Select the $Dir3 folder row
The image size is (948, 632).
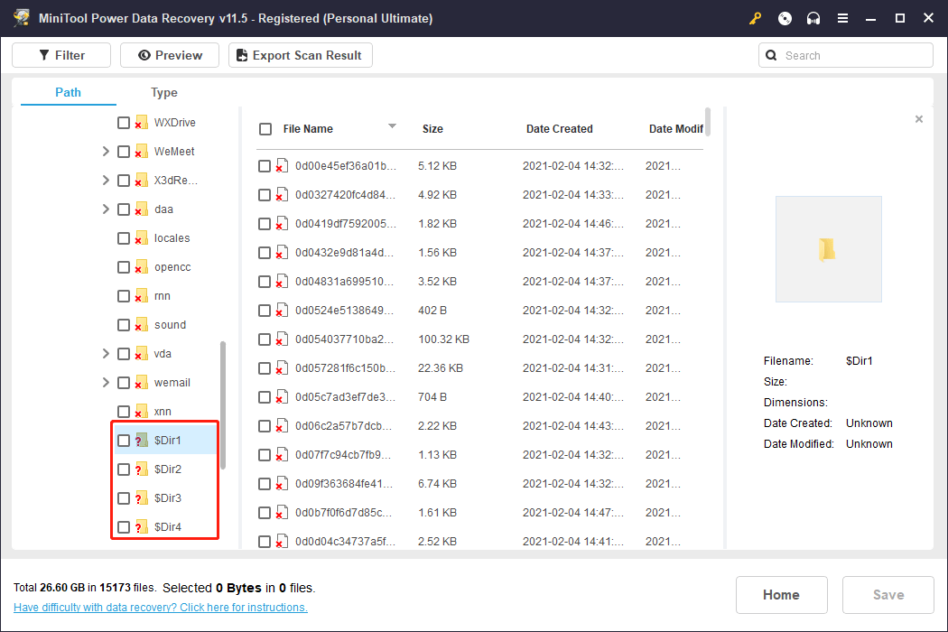[x=165, y=498]
